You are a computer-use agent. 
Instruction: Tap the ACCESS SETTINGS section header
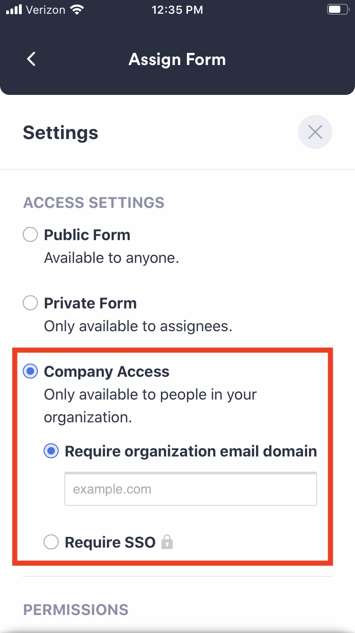93,203
